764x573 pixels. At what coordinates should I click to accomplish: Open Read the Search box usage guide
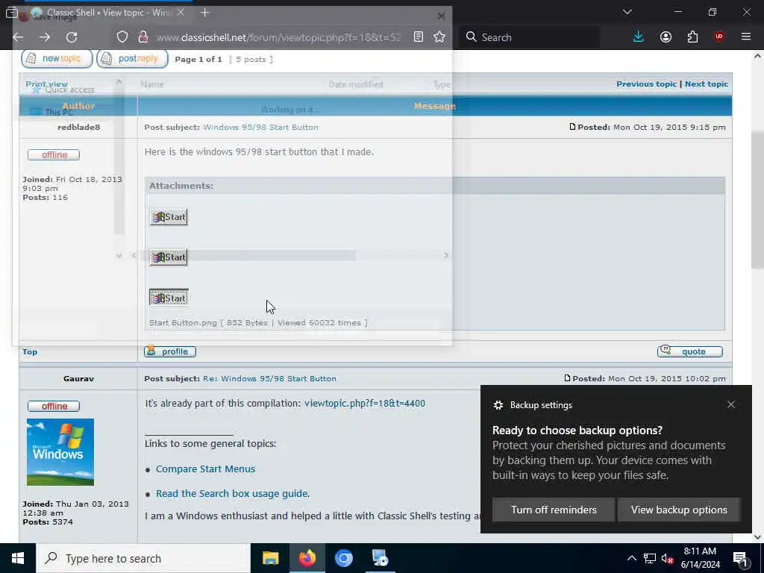[x=231, y=494]
